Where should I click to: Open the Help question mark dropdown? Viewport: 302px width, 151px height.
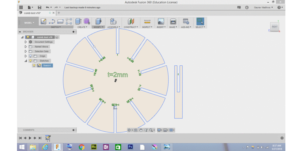(280, 7)
